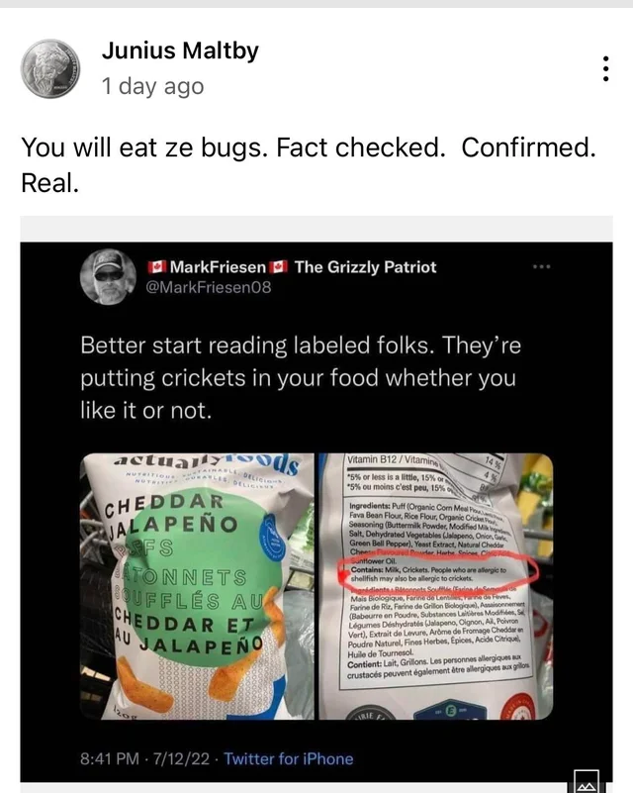Click the image expand icon at bottom right
This screenshot has height=793, width=633.
point(586,782)
